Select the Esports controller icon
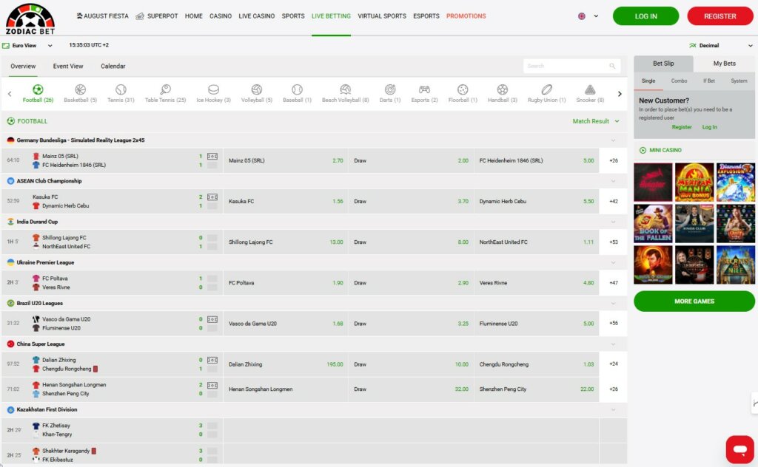 pos(424,89)
